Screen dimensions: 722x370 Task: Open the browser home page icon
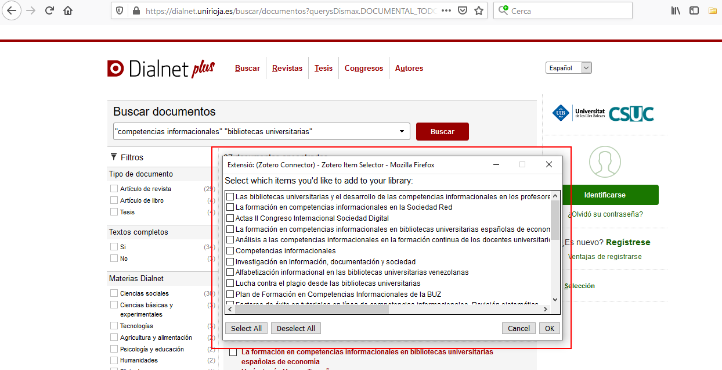tap(68, 10)
